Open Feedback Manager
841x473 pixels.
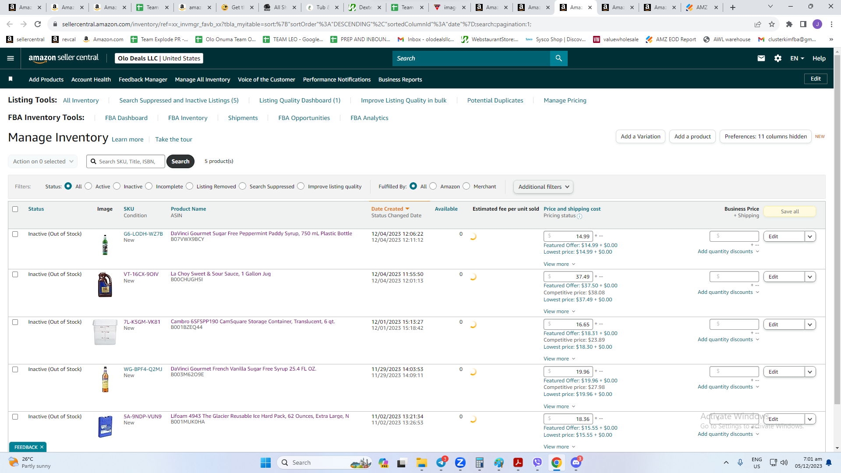pos(143,79)
